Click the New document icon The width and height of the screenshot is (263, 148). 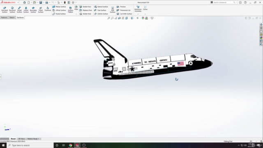[29, 2]
